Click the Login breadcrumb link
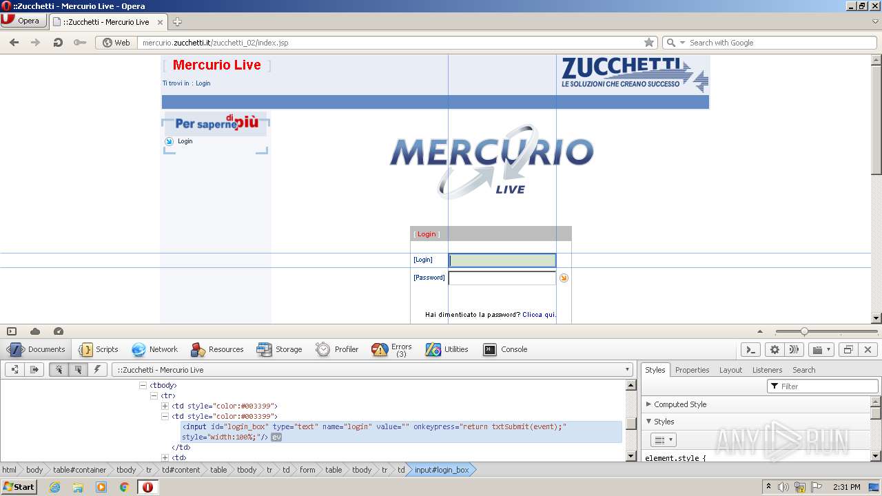 (203, 83)
